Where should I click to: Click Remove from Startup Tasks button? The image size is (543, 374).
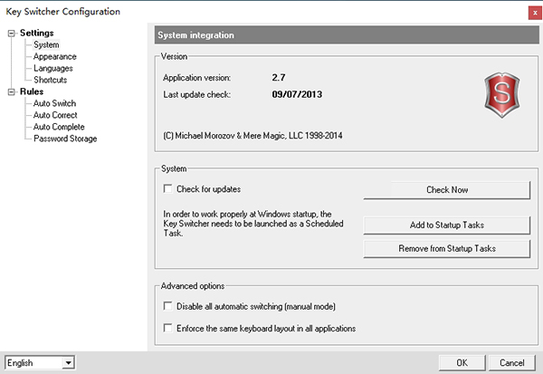447,248
